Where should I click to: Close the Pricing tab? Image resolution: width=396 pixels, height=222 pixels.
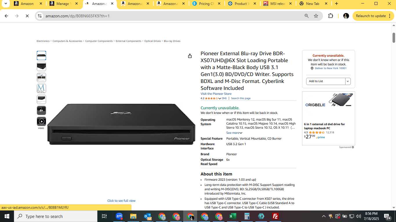(219, 4)
